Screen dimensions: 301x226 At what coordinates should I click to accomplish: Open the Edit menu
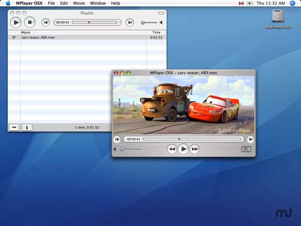click(64, 3)
